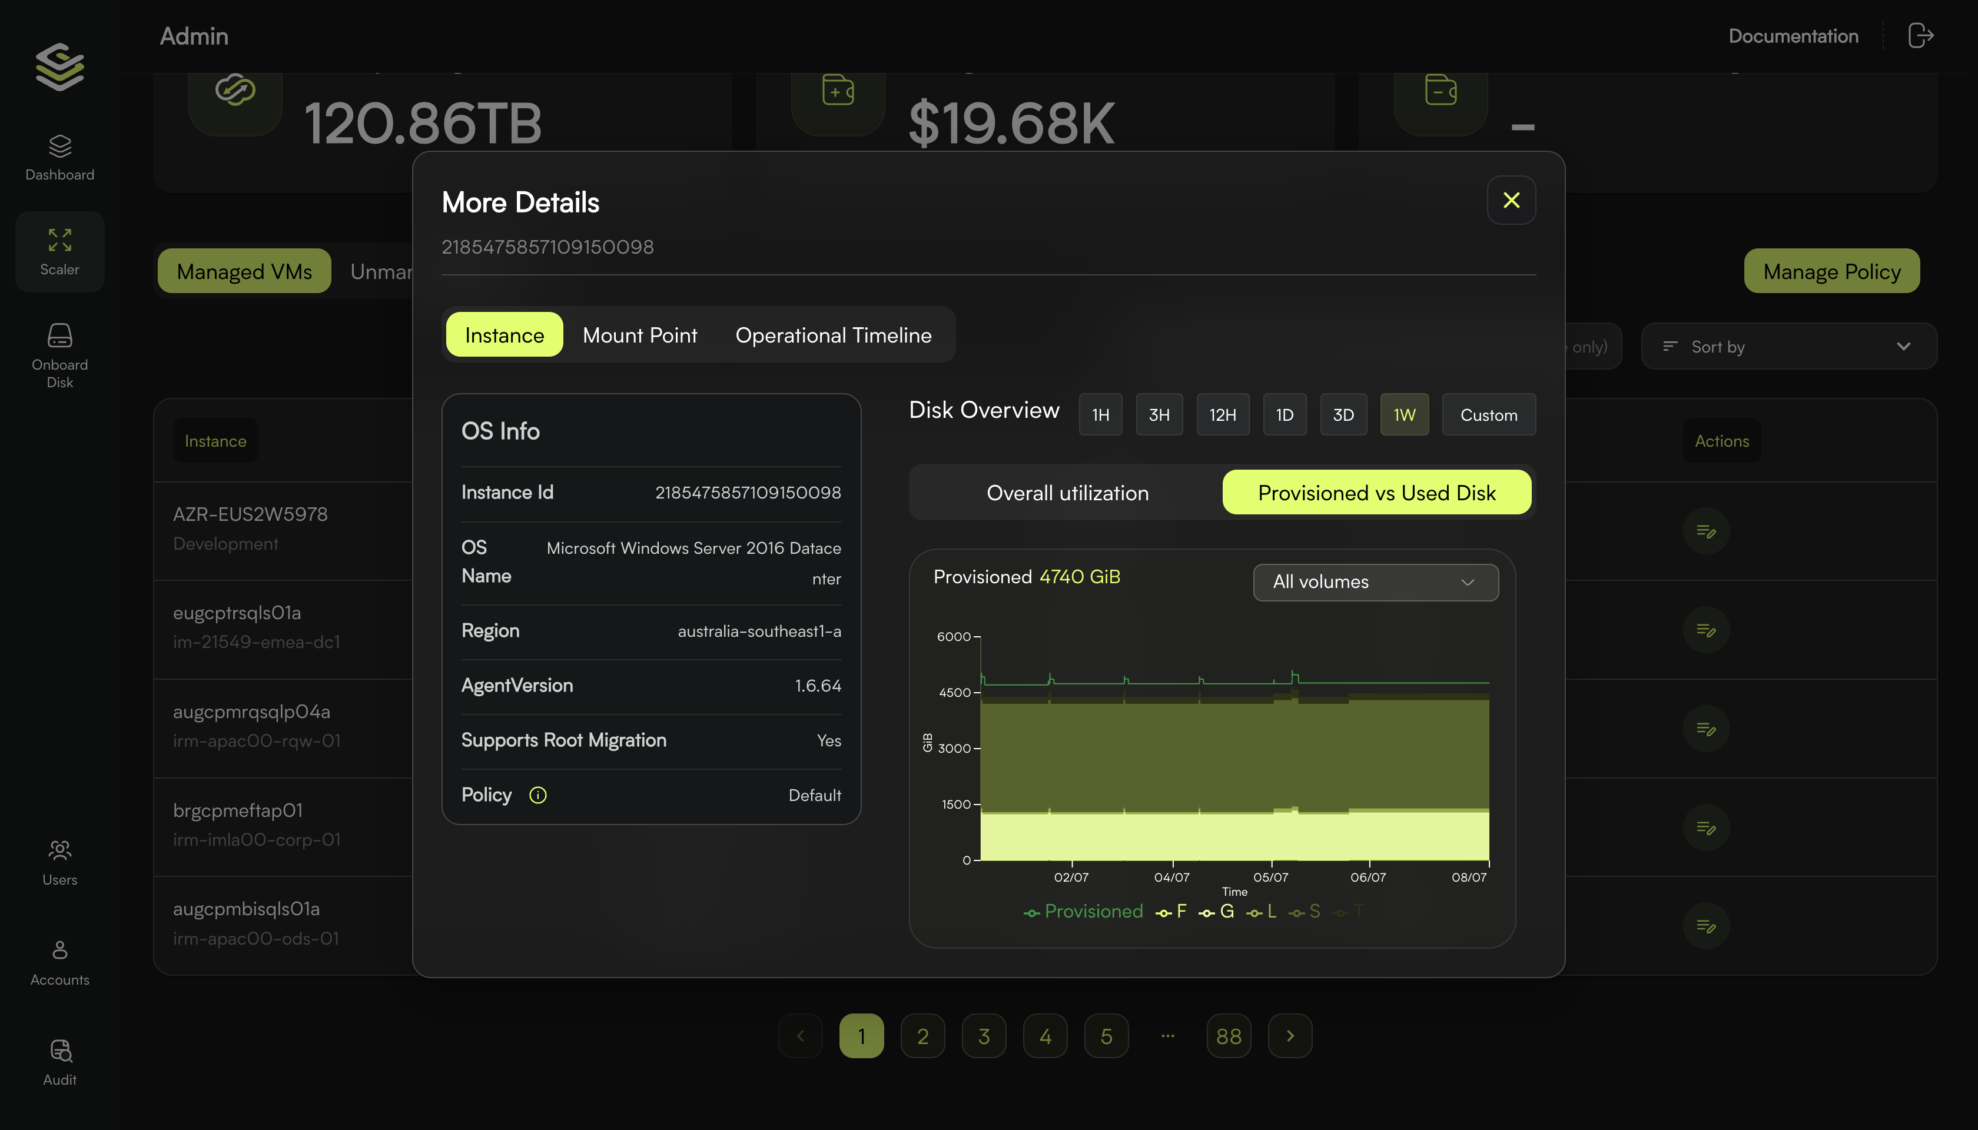Open the Users sidebar item
Image resolution: width=1978 pixels, height=1130 pixels.
(x=60, y=862)
